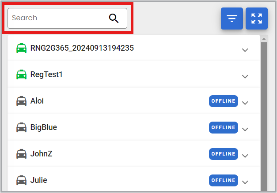
Task: Click the green car icon beside RegTest1
Action: [x=21, y=74]
